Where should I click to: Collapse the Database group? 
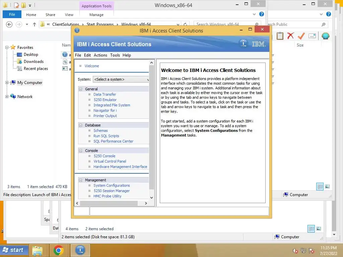pyautogui.click(x=80, y=125)
